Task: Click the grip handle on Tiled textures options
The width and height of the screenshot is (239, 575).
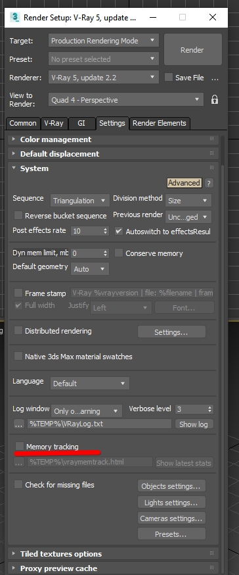Action: tap(211, 553)
